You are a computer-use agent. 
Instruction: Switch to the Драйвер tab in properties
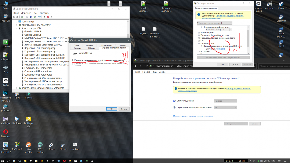(122, 45)
